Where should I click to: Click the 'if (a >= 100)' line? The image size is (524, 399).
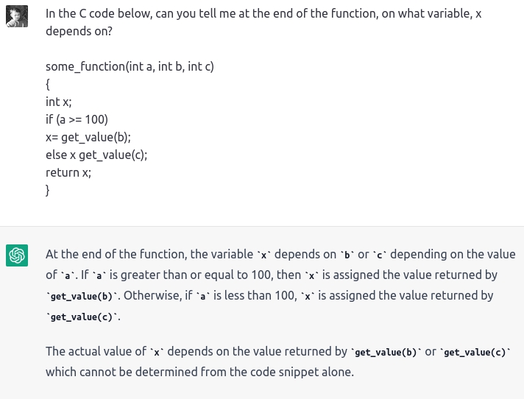pos(77,120)
